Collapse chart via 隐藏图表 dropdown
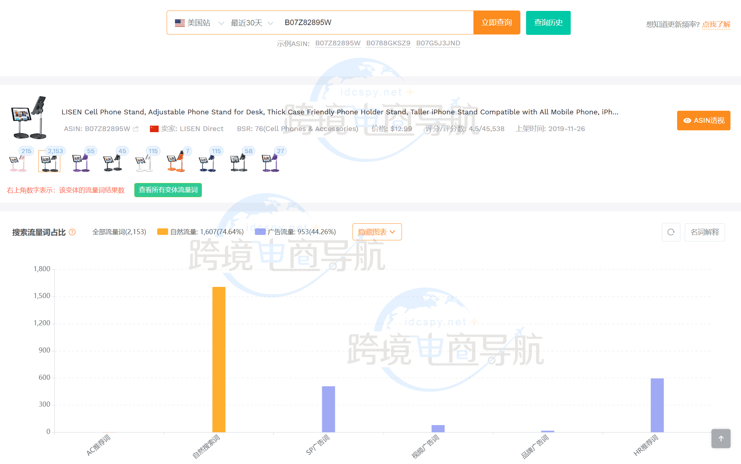741x464 pixels. [x=377, y=232]
